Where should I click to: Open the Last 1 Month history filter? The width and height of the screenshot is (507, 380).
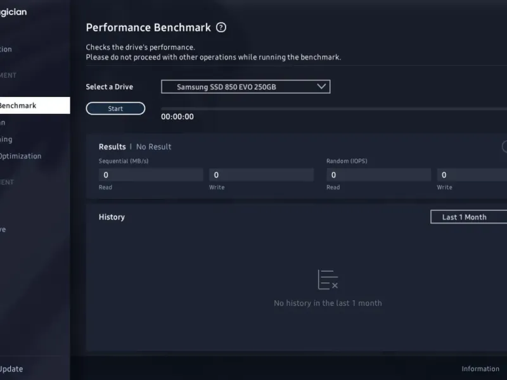tap(468, 217)
